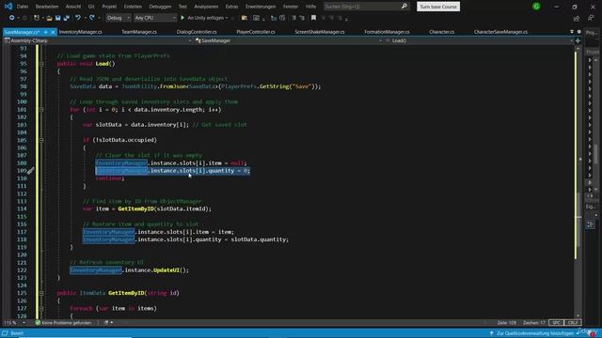Collapse the GetItemByID method at line 125

tap(41, 293)
